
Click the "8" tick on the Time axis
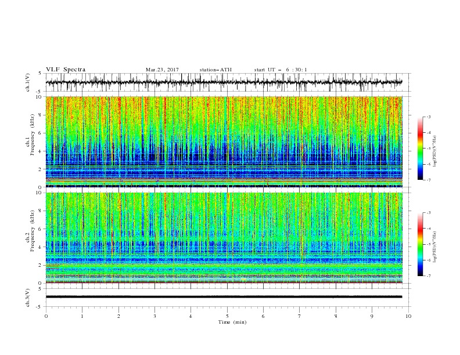336,316
